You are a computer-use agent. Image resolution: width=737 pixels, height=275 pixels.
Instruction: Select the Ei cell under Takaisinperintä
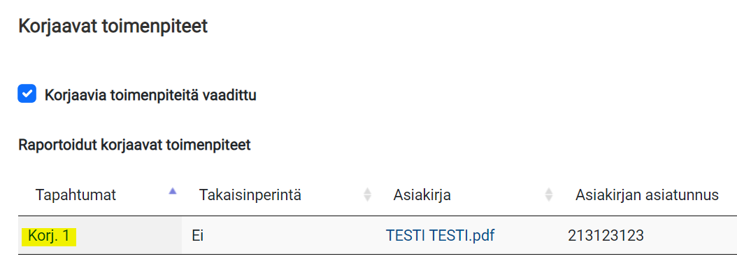coord(197,236)
